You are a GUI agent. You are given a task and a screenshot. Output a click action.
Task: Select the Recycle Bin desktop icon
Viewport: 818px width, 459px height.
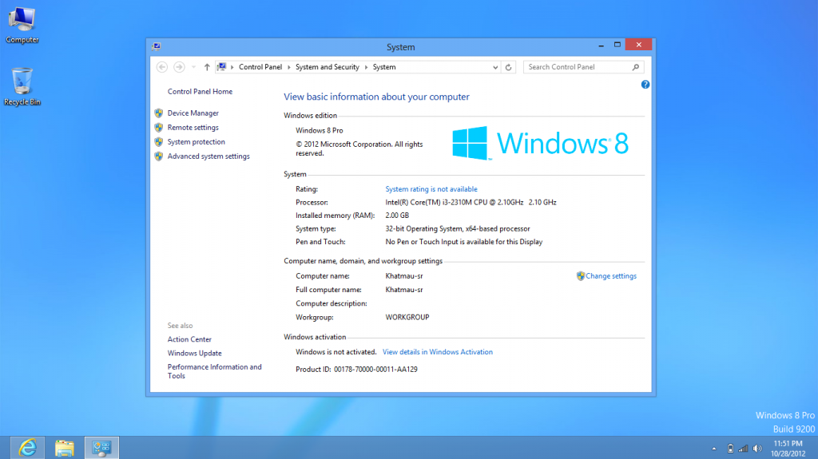point(22,86)
